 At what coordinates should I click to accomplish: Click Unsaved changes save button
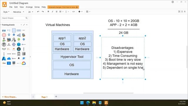(x=63, y=7)
